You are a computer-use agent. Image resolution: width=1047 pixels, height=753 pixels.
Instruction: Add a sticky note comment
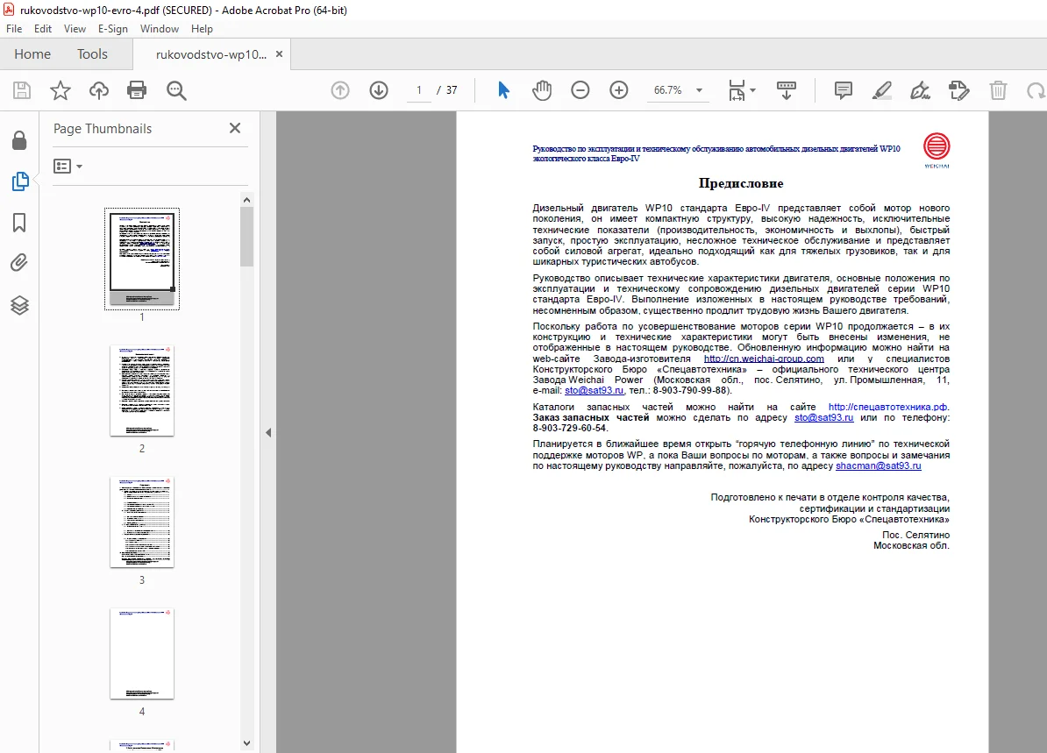click(844, 90)
